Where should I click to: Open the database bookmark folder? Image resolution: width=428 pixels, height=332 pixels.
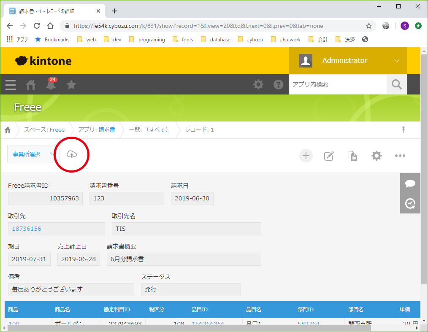216,40
